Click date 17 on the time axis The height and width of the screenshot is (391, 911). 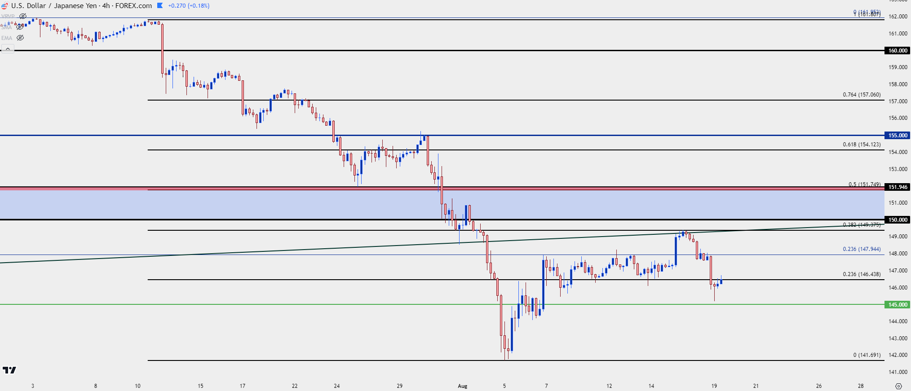243,386
